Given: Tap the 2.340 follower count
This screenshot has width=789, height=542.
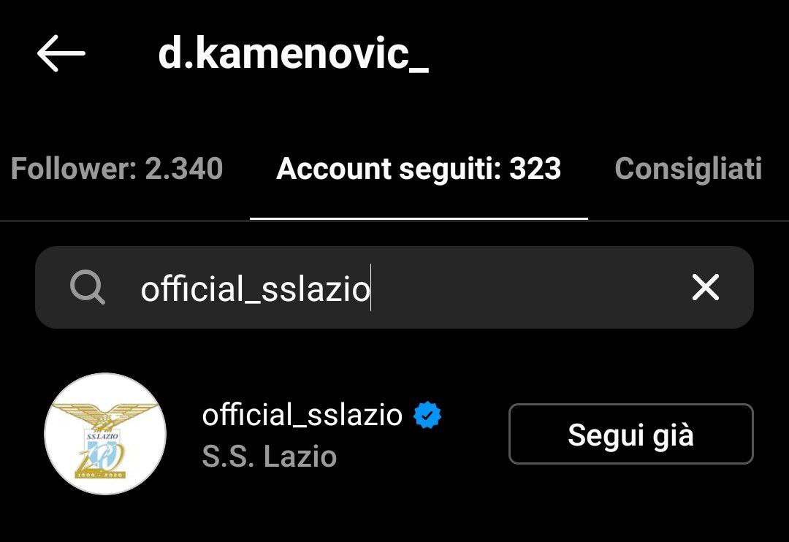Looking at the screenshot, I should click(x=184, y=168).
